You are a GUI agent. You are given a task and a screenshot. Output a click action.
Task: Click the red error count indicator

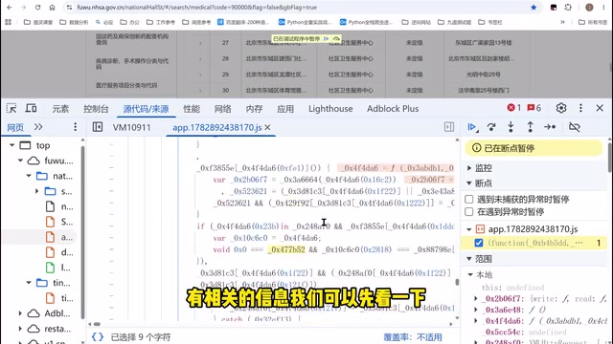(x=513, y=108)
